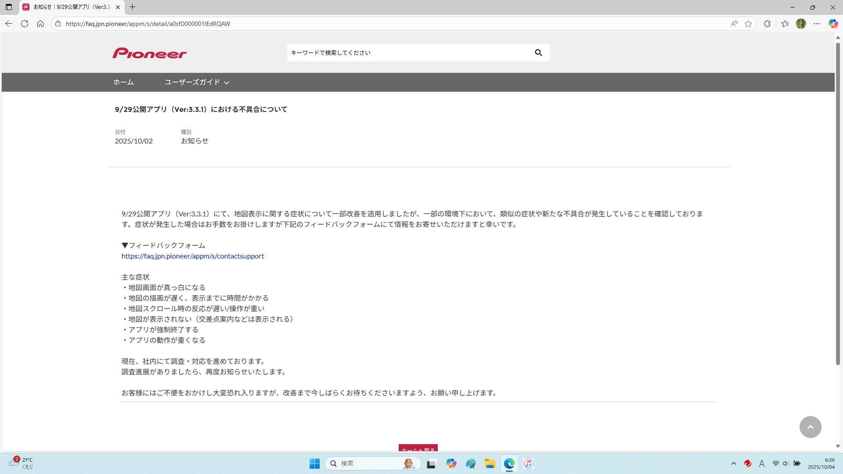
Task: Click the Pioneer logo
Action: click(149, 53)
